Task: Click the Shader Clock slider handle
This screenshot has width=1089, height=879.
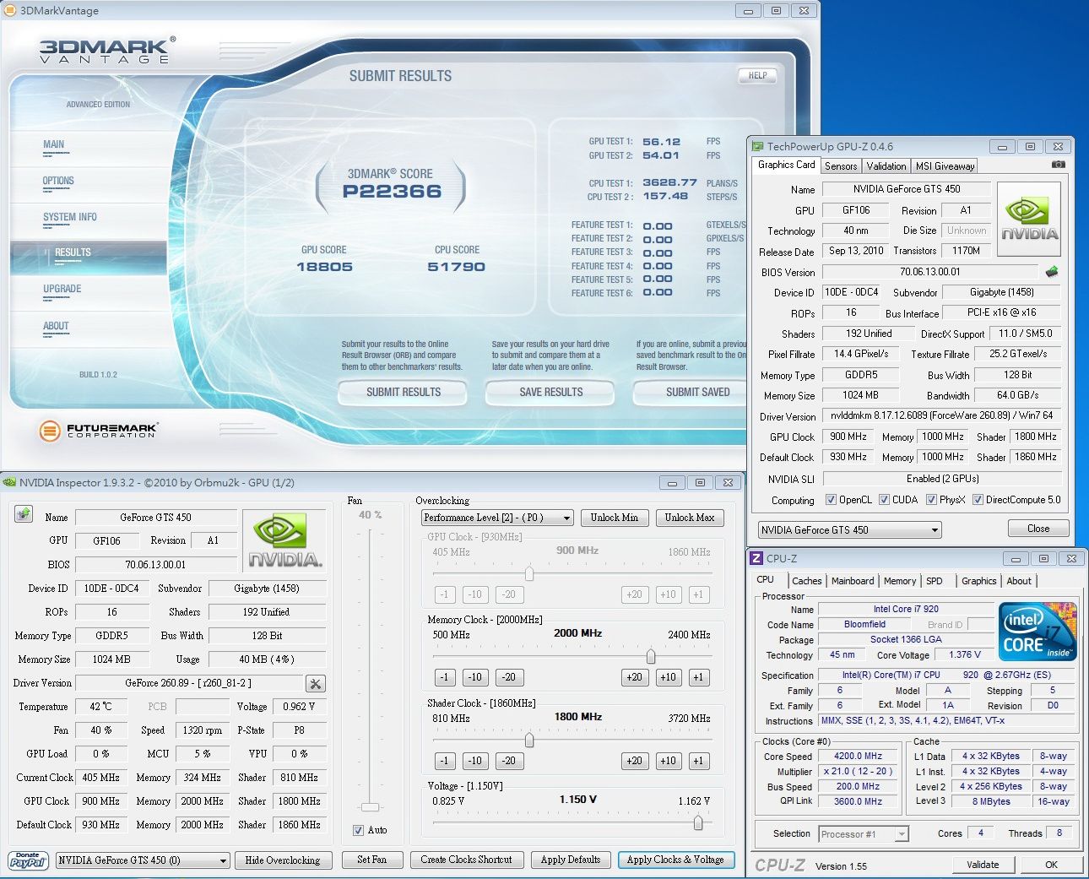Action: coord(529,740)
